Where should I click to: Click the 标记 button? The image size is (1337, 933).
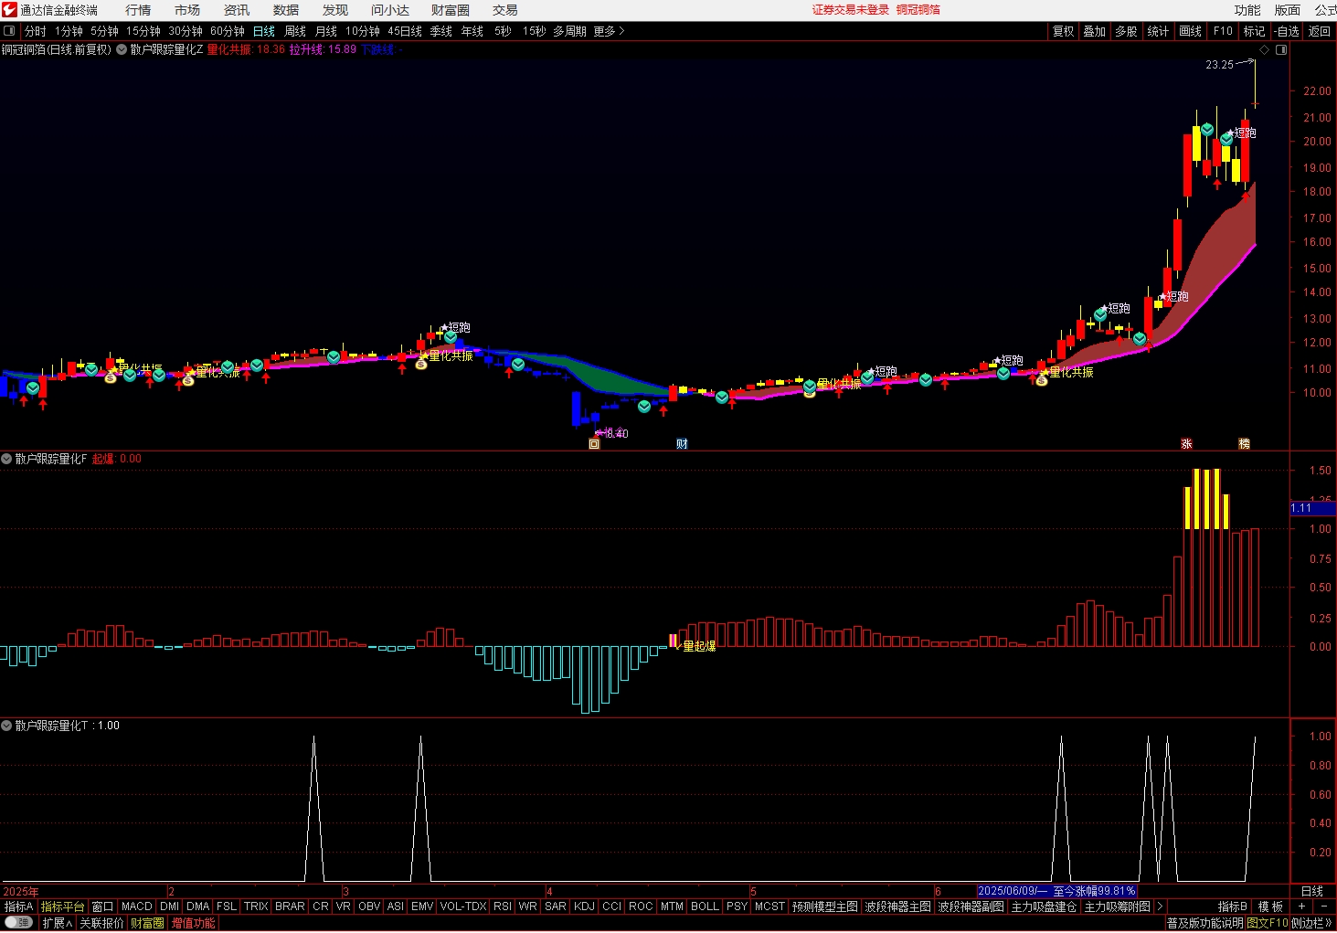click(x=1254, y=31)
